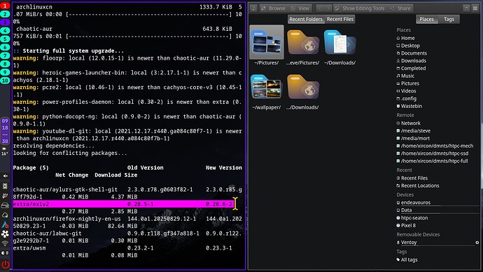Click chaotic-aur/labwc-git package line in terminal
This screenshot has width=483, height=272.
click(127, 233)
